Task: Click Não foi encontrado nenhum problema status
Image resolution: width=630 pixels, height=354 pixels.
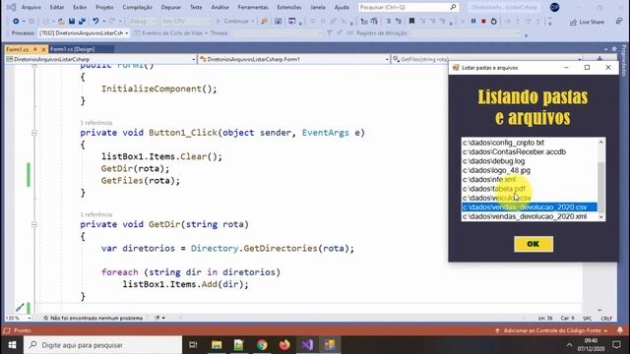Action: (93, 318)
